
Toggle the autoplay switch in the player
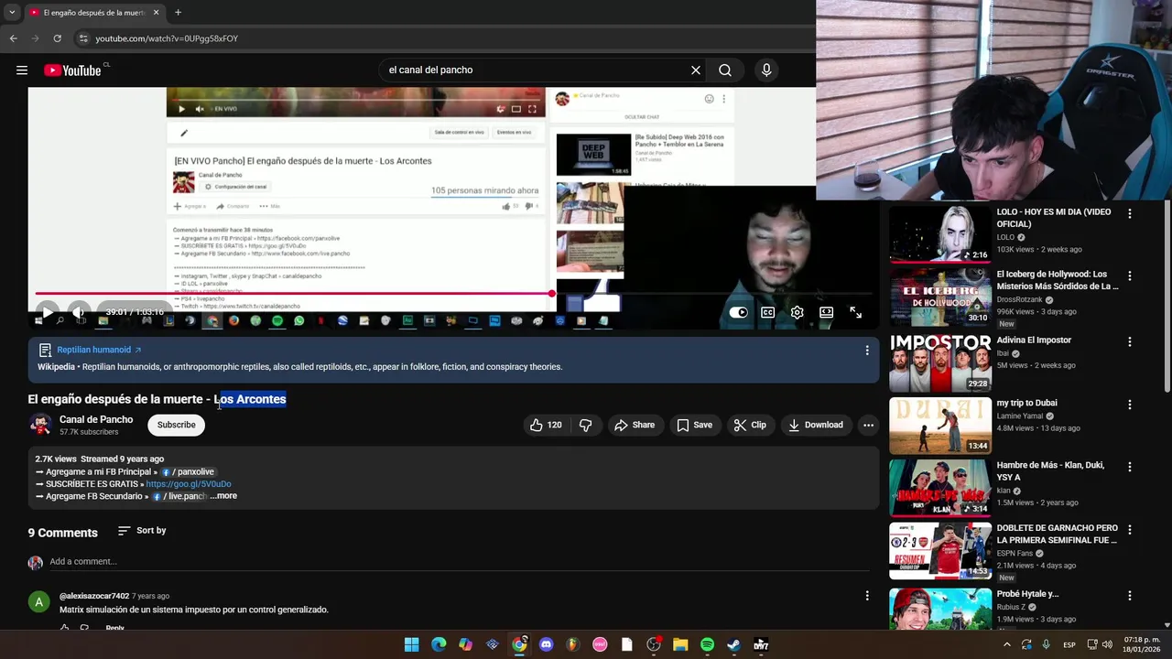click(x=738, y=312)
